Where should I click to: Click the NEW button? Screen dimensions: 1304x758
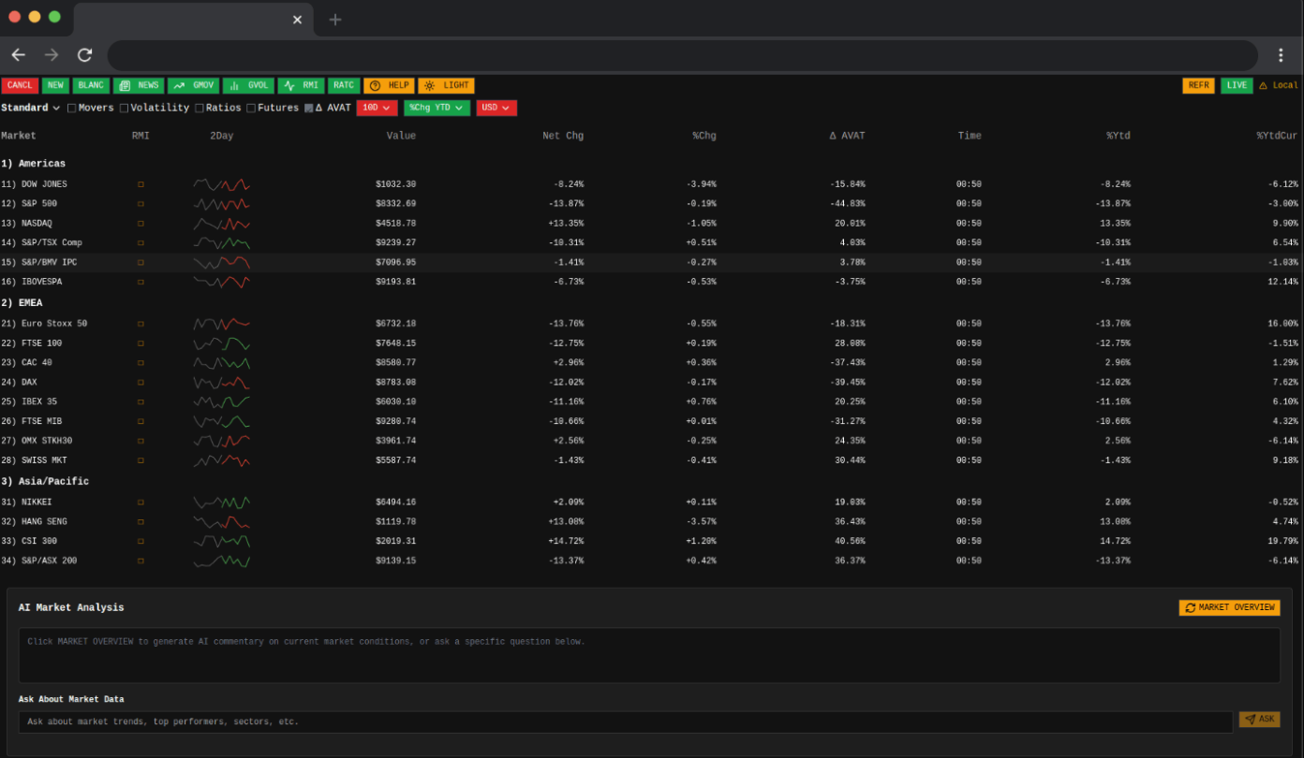coord(55,85)
